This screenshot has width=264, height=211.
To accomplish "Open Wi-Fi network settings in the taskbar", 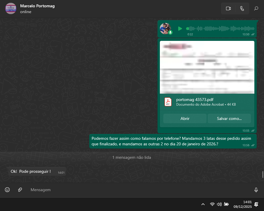I will (212, 204).
